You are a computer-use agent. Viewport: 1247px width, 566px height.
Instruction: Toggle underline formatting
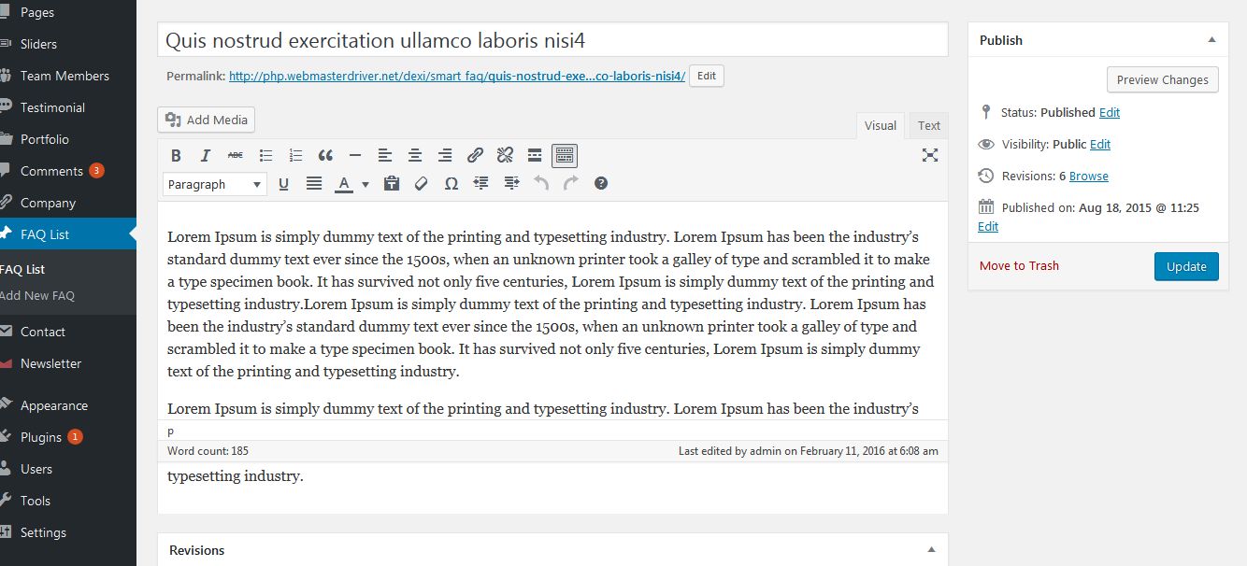click(284, 184)
